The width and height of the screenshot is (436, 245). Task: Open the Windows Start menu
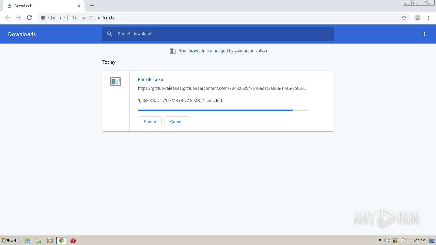pos(10,240)
